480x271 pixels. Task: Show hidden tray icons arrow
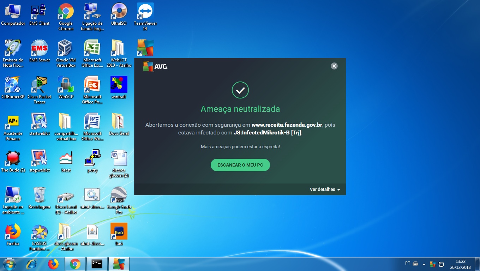click(424, 264)
